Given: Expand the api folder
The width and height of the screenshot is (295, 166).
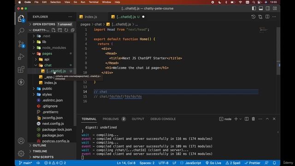Looking at the screenshot, I should tap(36, 59).
